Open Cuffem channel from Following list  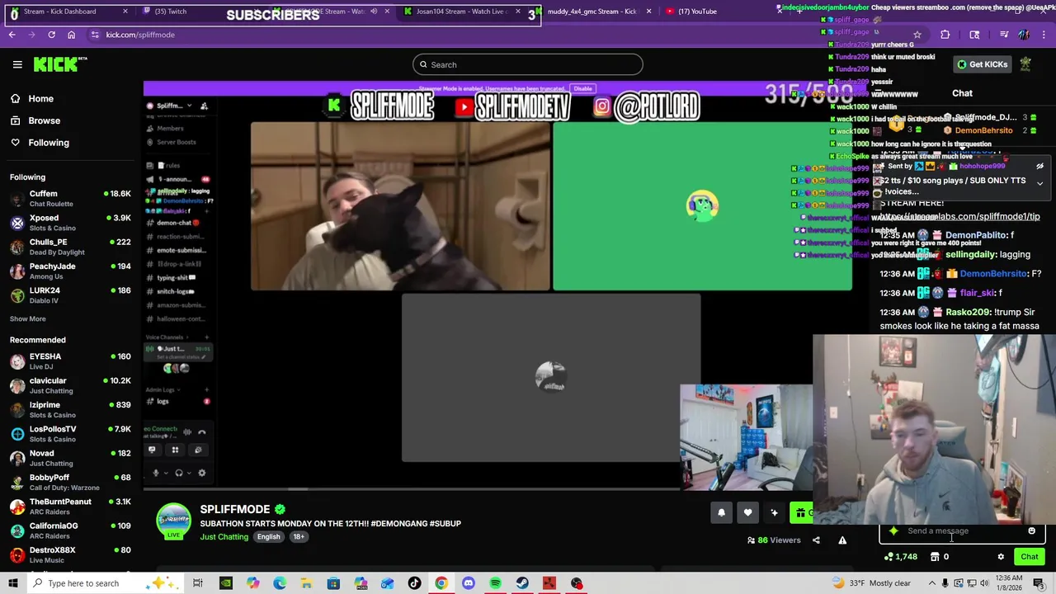click(x=70, y=198)
